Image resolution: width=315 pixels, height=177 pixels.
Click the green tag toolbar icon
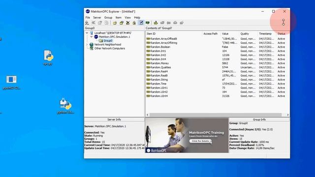pyautogui.click(x=148, y=23)
